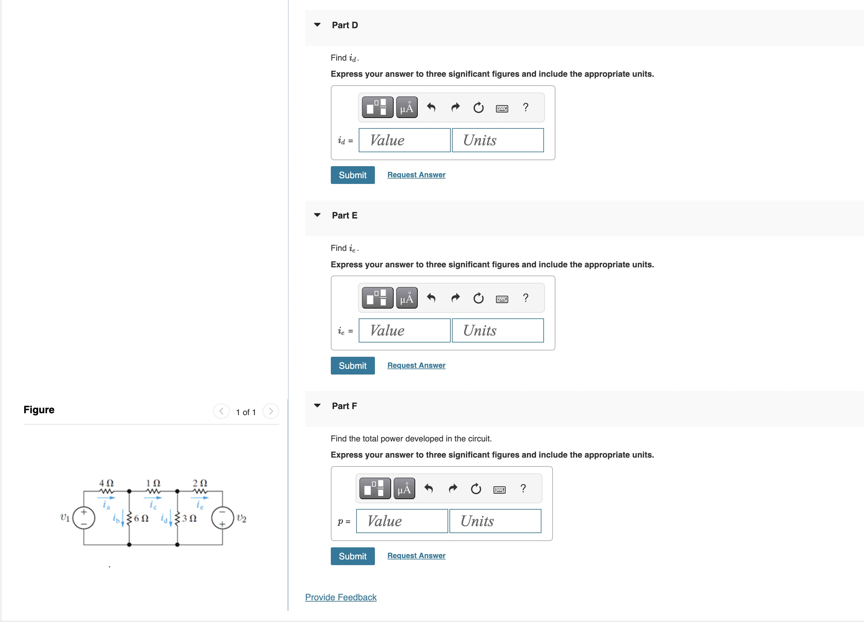The height and width of the screenshot is (626, 864).
Task: Click the Value field for id in Part D
Action: pos(404,140)
